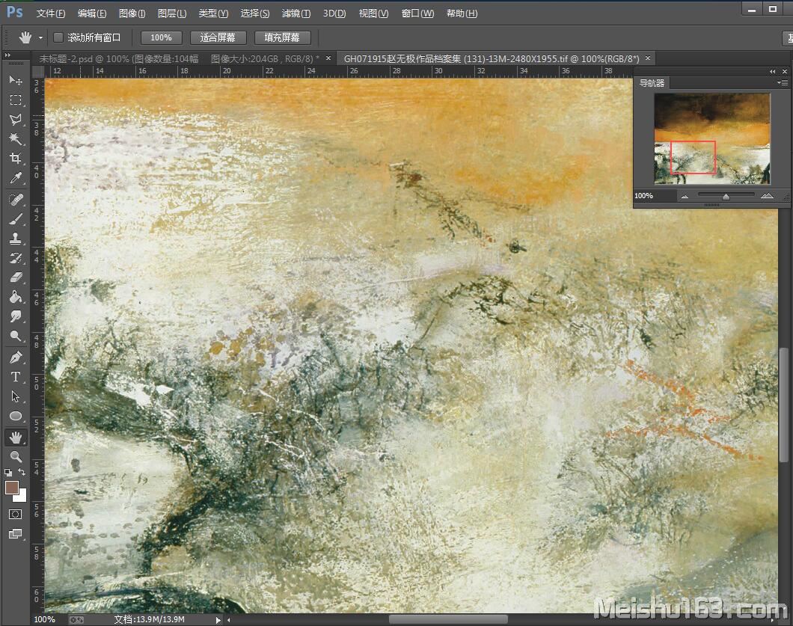
Task: Close the GH071915赵无极作品档案集 tif tab
Action: click(647, 58)
